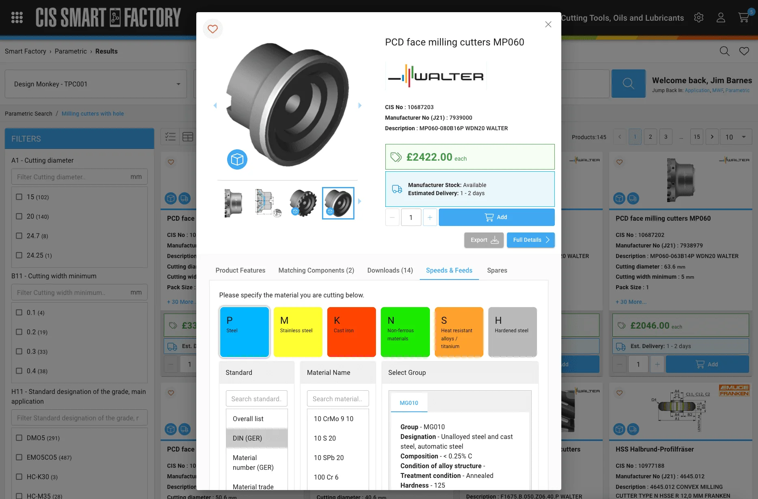Switch to Downloads (14) tab

[x=390, y=270]
